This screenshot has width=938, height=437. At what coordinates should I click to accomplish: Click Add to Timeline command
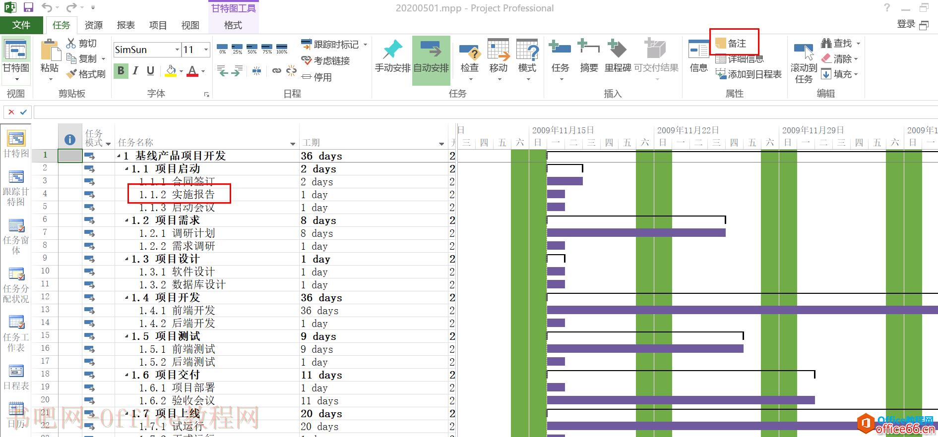pos(749,74)
